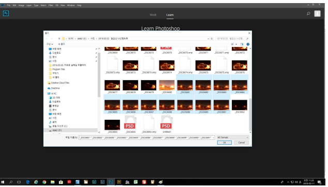Launch Chrome from the taskbar
Screen dimensions: 328x187
coord(44,182)
